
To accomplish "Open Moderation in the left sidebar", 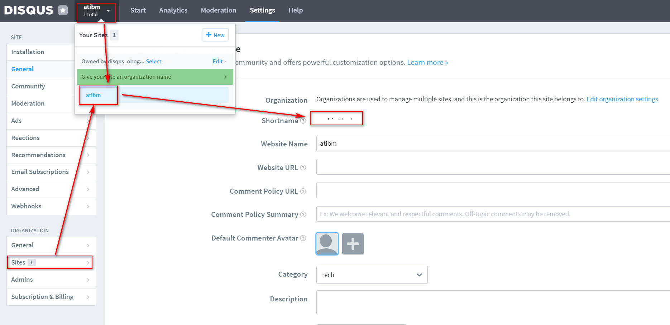I will click(40, 103).
